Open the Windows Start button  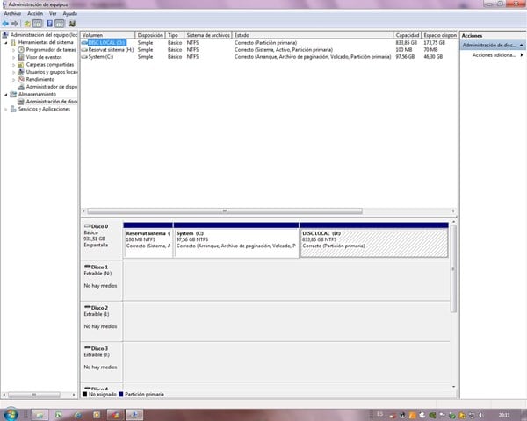point(11,414)
